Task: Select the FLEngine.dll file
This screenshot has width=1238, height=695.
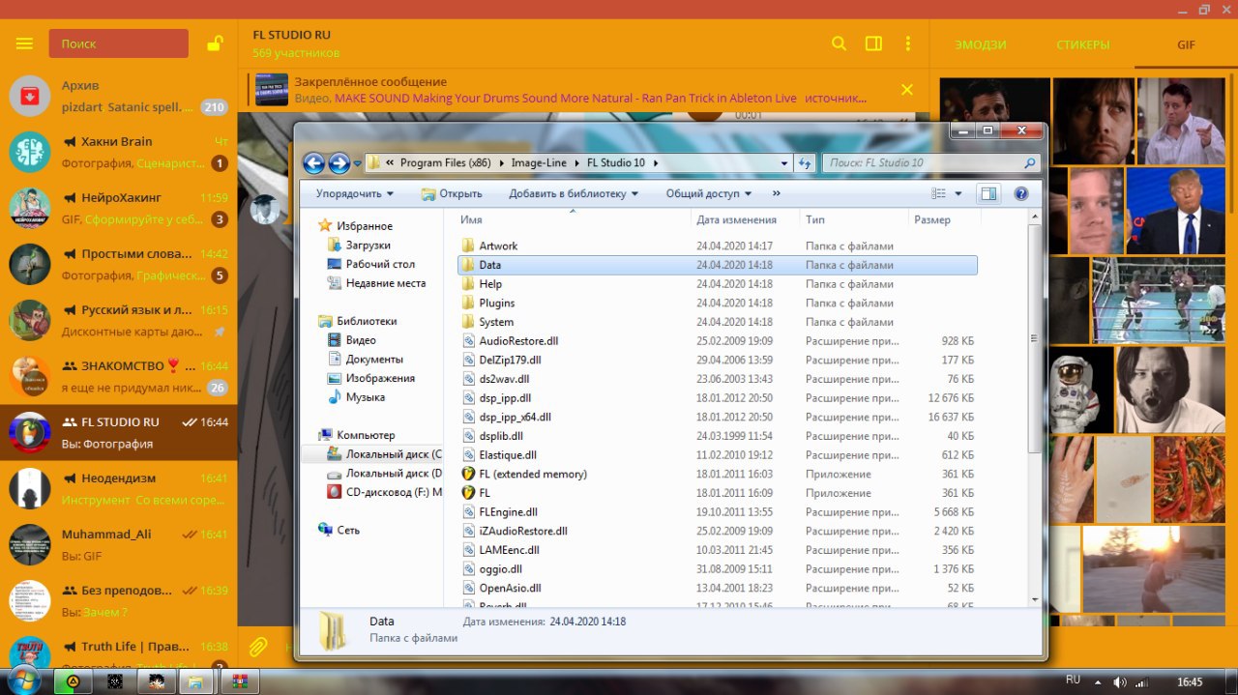Action: coord(717,511)
